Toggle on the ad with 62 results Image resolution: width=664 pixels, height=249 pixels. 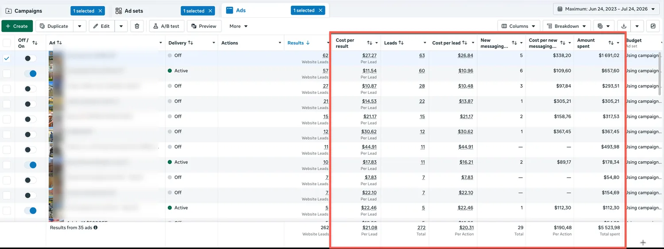pyautogui.click(x=30, y=58)
